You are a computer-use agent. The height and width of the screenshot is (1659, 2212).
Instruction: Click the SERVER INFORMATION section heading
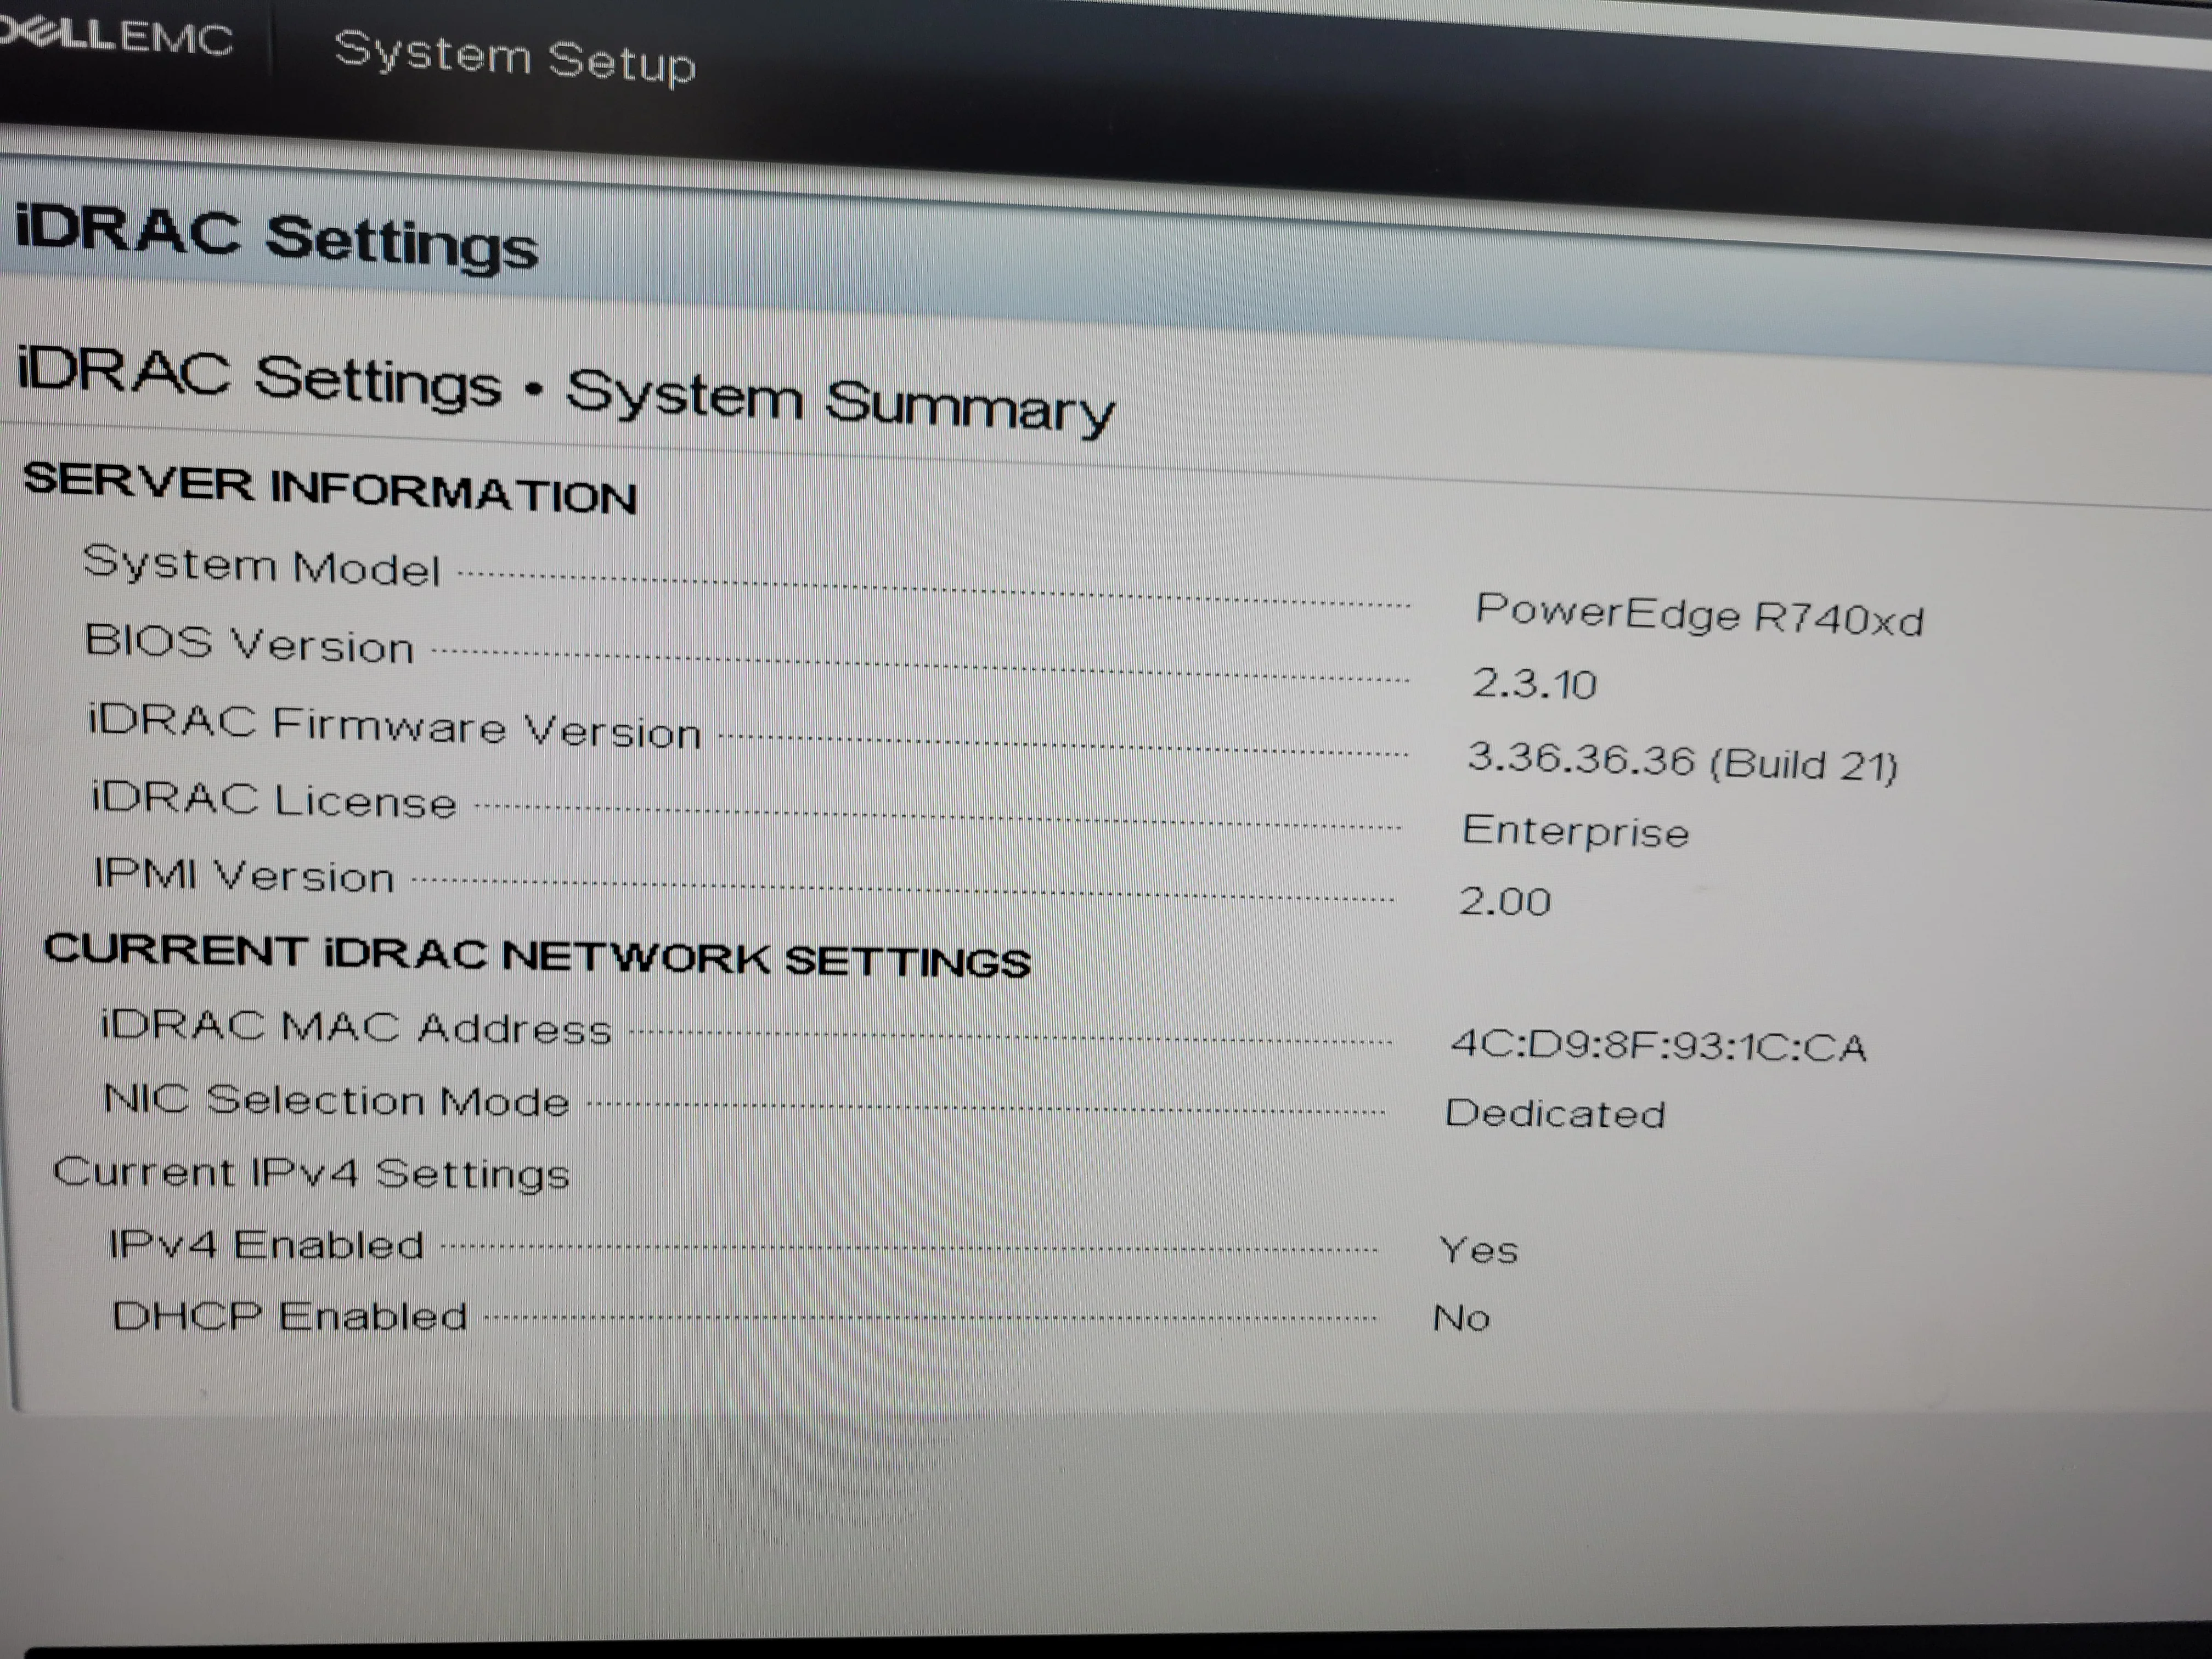coord(330,488)
